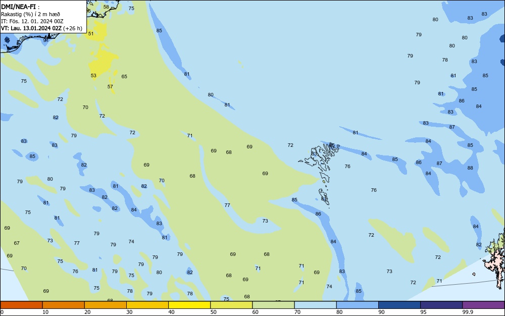Click the 50–60 pale yellow legend swatch
Image resolution: width=505 pixels, height=316 pixels.
(231, 305)
